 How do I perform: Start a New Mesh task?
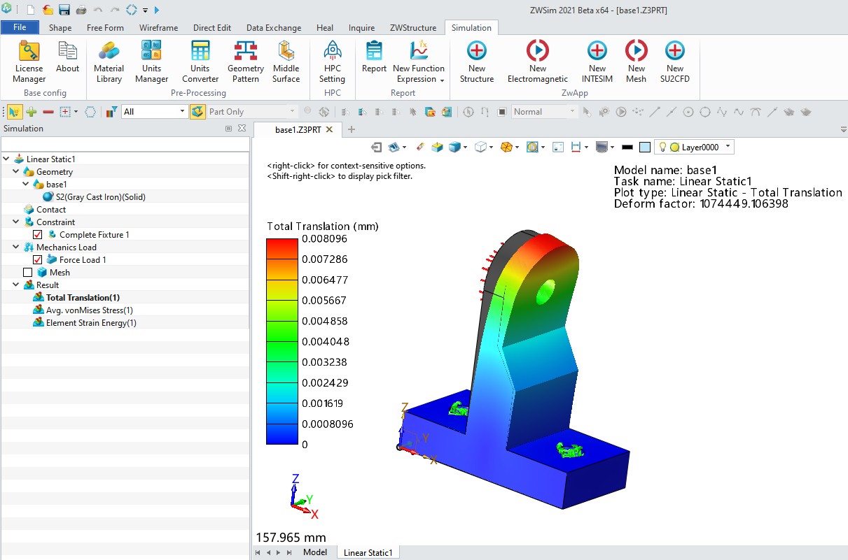click(x=637, y=62)
